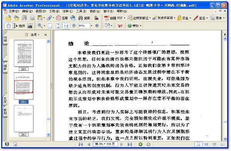Viewport: 231px width, 151px height.
Task: Open the File menu
Action: [x=14, y=11]
